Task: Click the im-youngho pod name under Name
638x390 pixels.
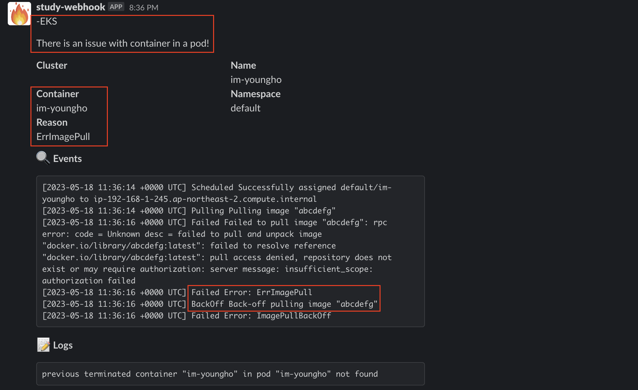Action: [x=256, y=80]
